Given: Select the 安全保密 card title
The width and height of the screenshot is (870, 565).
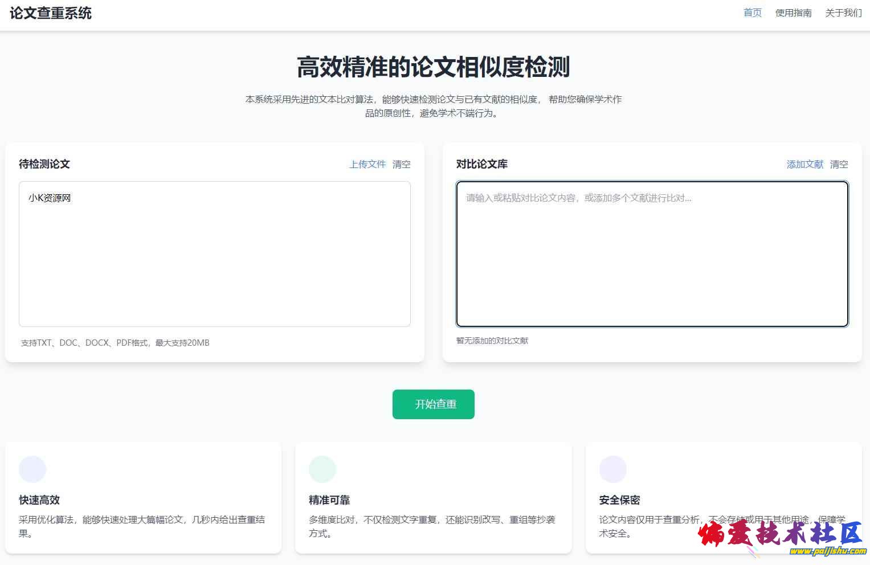Looking at the screenshot, I should click(619, 500).
